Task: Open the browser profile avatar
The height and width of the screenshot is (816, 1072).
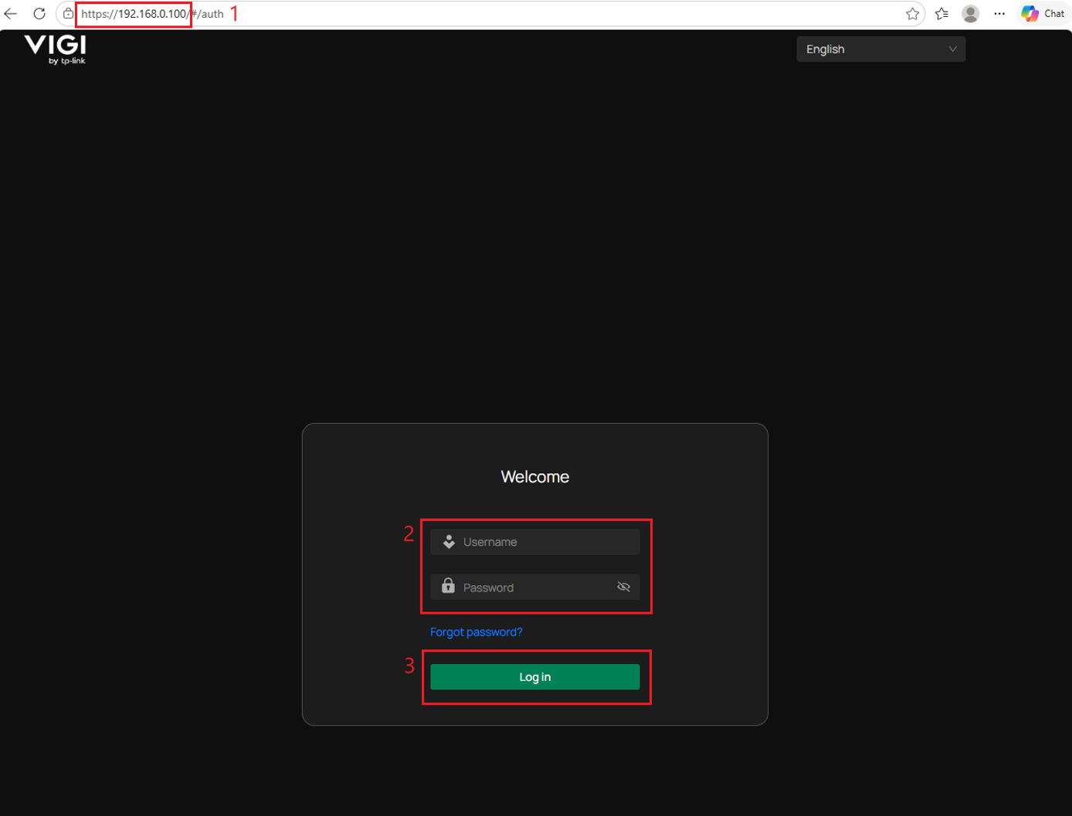Action: pyautogui.click(x=971, y=14)
